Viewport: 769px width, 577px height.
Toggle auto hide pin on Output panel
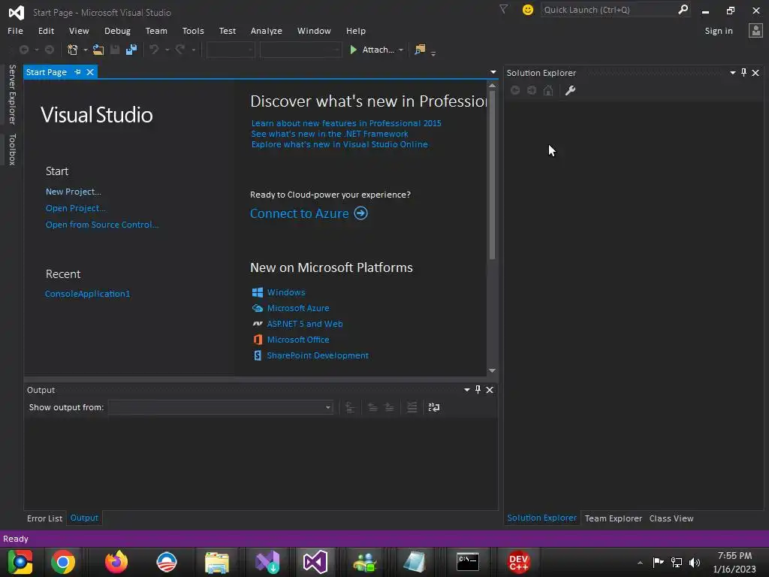[478, 390]
